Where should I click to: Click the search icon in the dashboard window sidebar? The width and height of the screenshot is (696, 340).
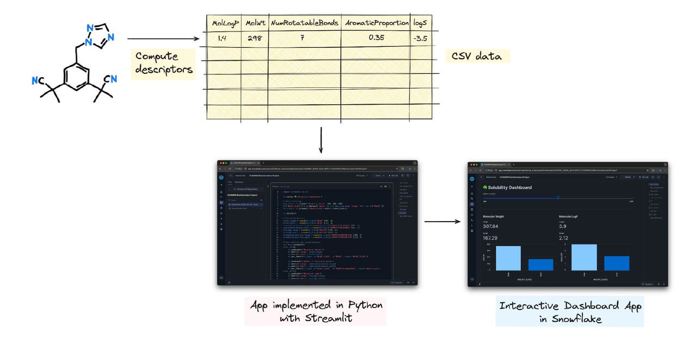tap(471, 199)
